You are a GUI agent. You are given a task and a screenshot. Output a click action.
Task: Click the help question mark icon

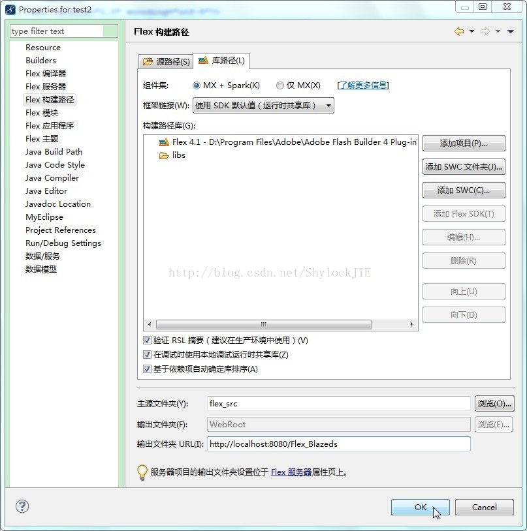tap(22, 507)
